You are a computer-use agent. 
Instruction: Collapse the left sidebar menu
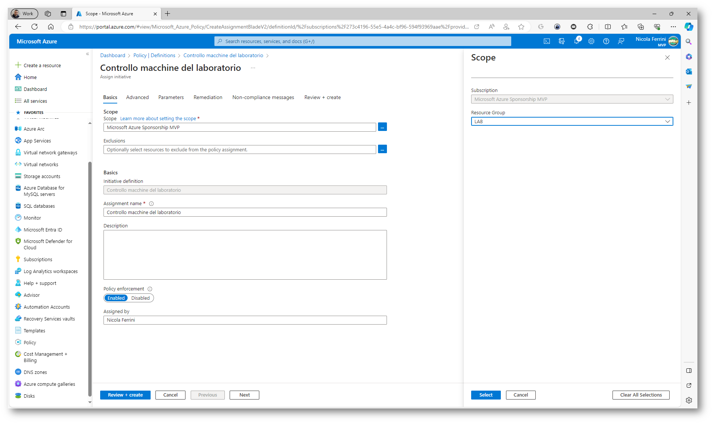tap(88, 54)
